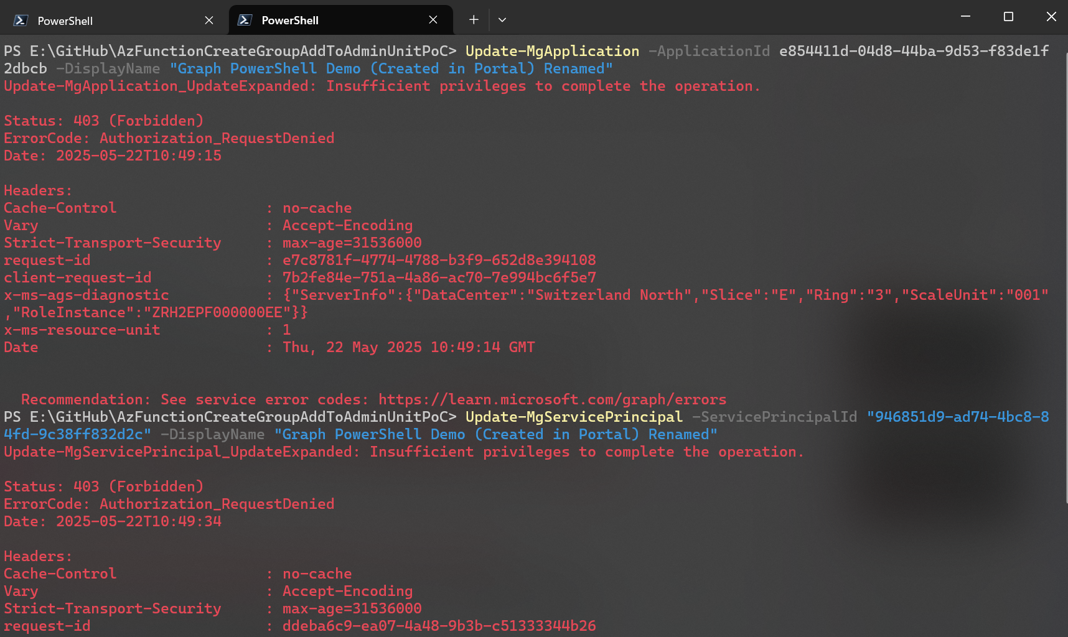Click the Update-MgServicePrincipal command text
1068x637 pixels.
pyautogui.click(x=574, y=417)
